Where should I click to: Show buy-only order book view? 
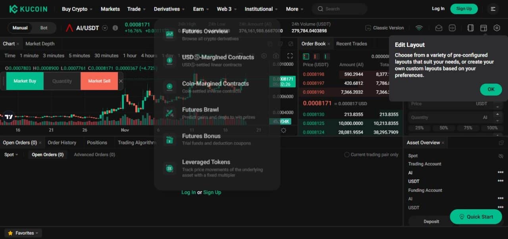pos(327,56)
